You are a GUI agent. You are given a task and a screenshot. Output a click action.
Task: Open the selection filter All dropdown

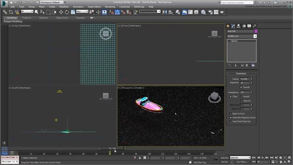click(27, 11)
